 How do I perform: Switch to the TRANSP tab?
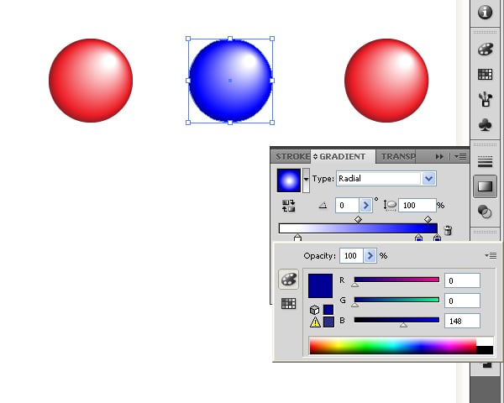pos(398,157)
